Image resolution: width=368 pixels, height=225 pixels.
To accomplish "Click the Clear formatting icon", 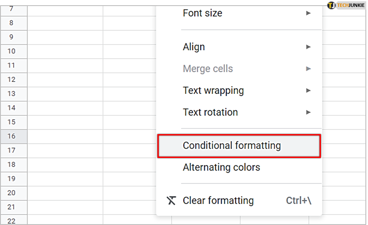I will 171,201.
